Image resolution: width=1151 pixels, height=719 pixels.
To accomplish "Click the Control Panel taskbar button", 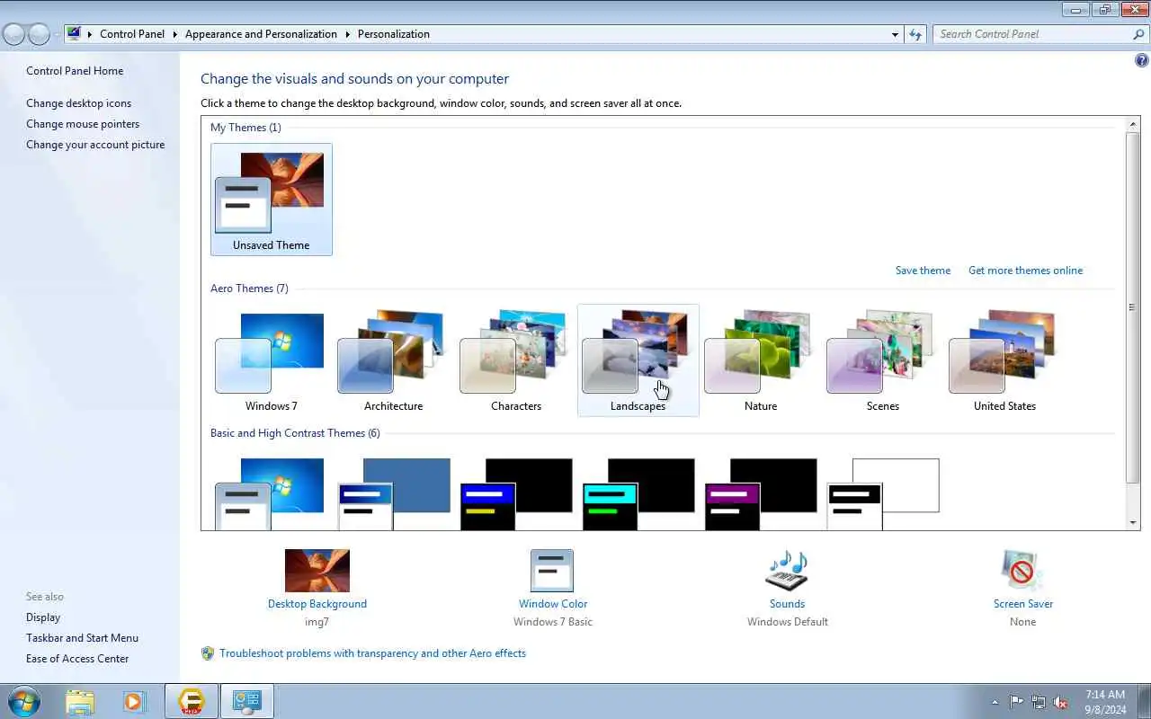I will [x=246, y=701].
